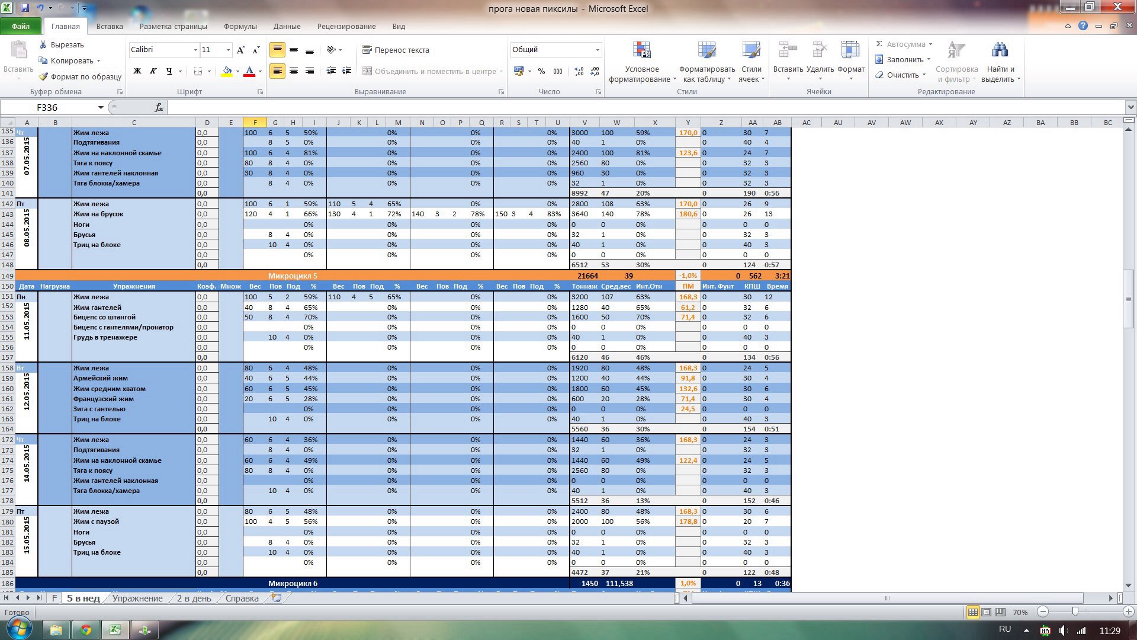Expand the font name Calibri dropdown

pyautogui.click(x=195, y=50)
